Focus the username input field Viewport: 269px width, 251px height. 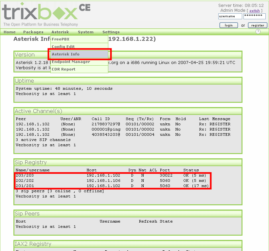[230, 16]
